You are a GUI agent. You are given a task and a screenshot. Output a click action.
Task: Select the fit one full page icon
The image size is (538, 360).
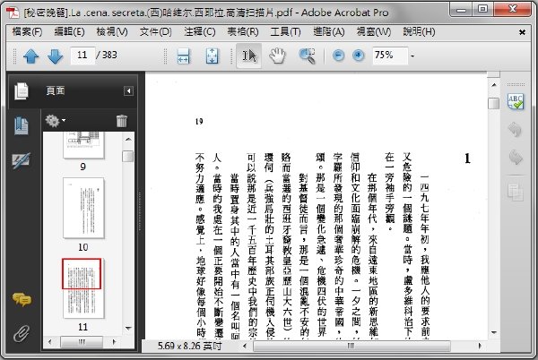click(x=212, y=56)
